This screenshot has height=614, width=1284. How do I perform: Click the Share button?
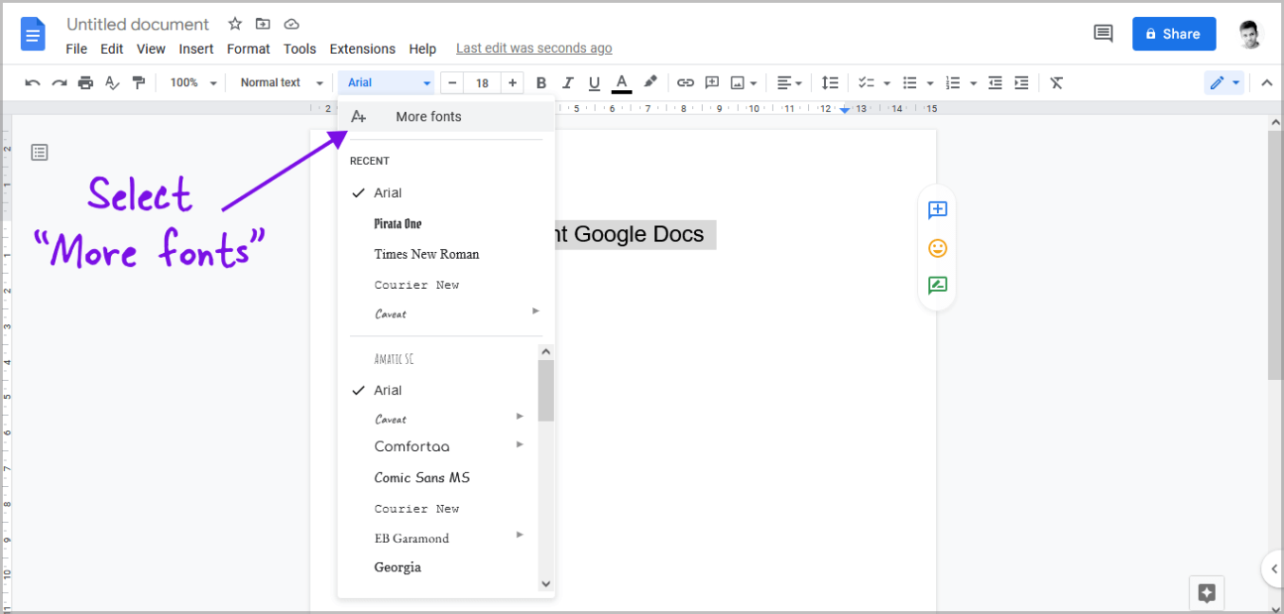point(1174,34)
